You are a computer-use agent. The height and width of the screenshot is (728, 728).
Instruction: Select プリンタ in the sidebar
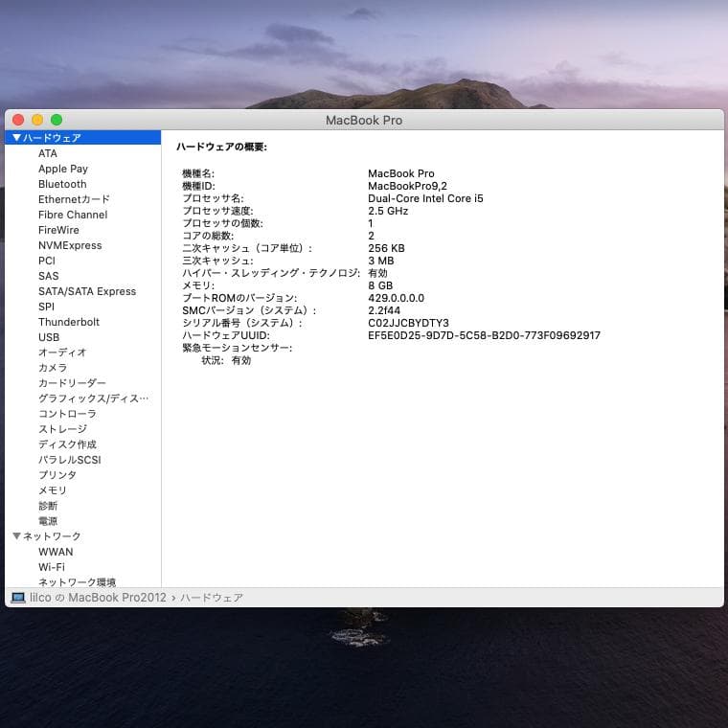coord(57,475)
